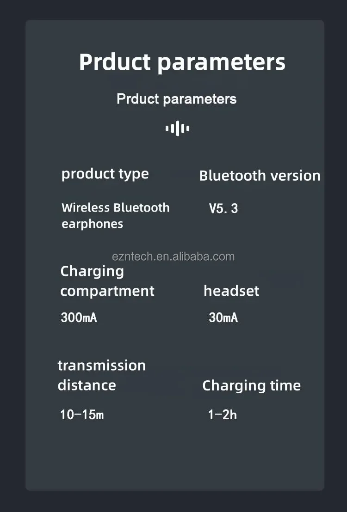The width and height of the screenshot is (347, 512).
Task: Click the sound wave icon
Action: click(x=177, y=128)
